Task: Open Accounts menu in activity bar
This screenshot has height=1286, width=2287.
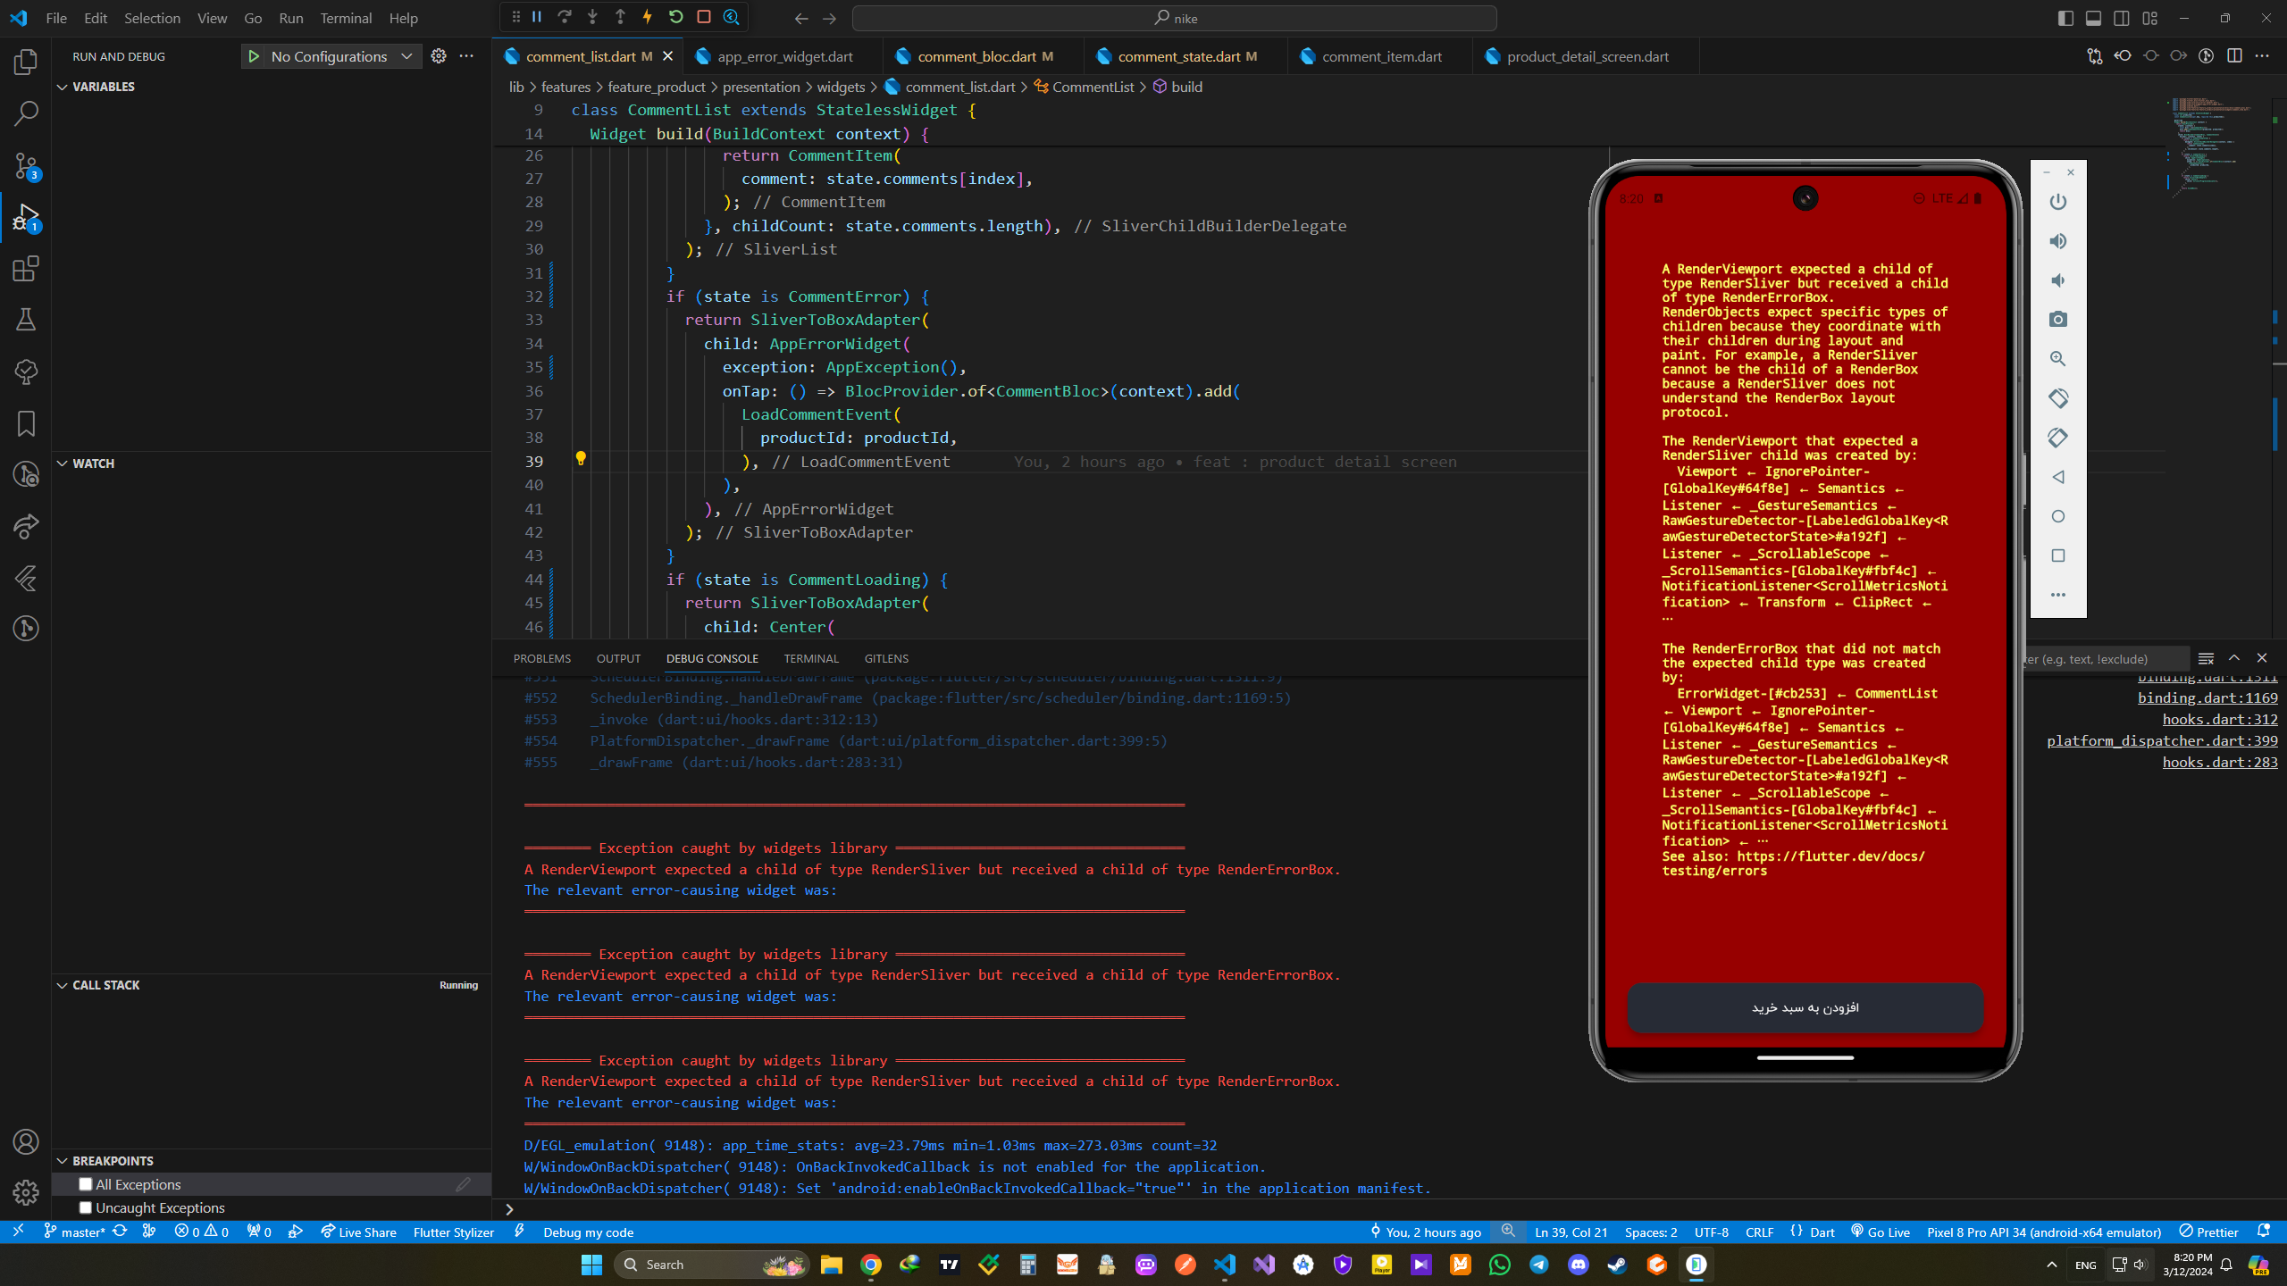Action: [26, 1142]
